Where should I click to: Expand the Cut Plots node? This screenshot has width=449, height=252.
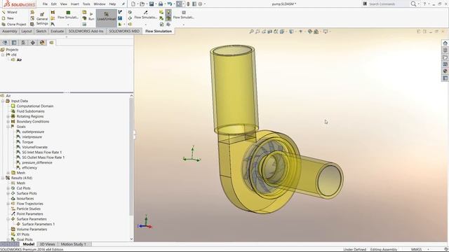click(x=8, y=188)
